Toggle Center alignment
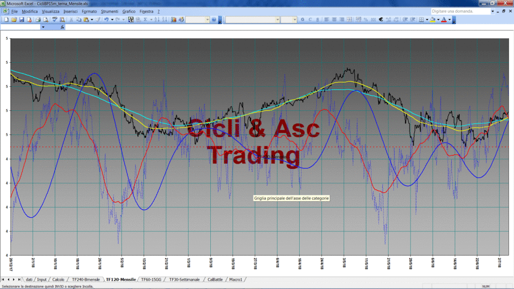The height and width of the screenshot is (289, 514). (x=334, y=20)
